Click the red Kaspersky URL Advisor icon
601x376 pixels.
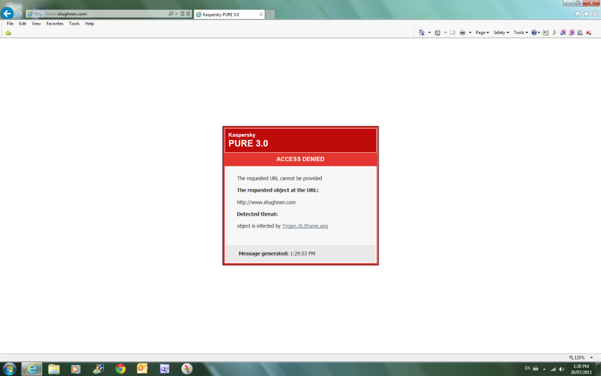click(589, 33)
